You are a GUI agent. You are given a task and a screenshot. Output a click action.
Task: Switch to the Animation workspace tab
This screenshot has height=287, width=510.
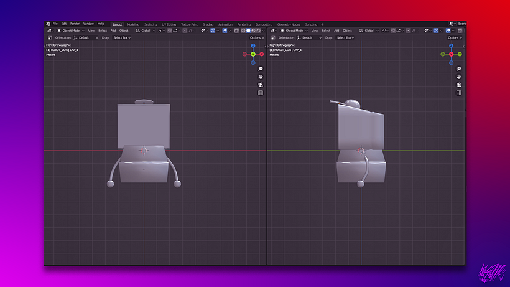(225, 24)
